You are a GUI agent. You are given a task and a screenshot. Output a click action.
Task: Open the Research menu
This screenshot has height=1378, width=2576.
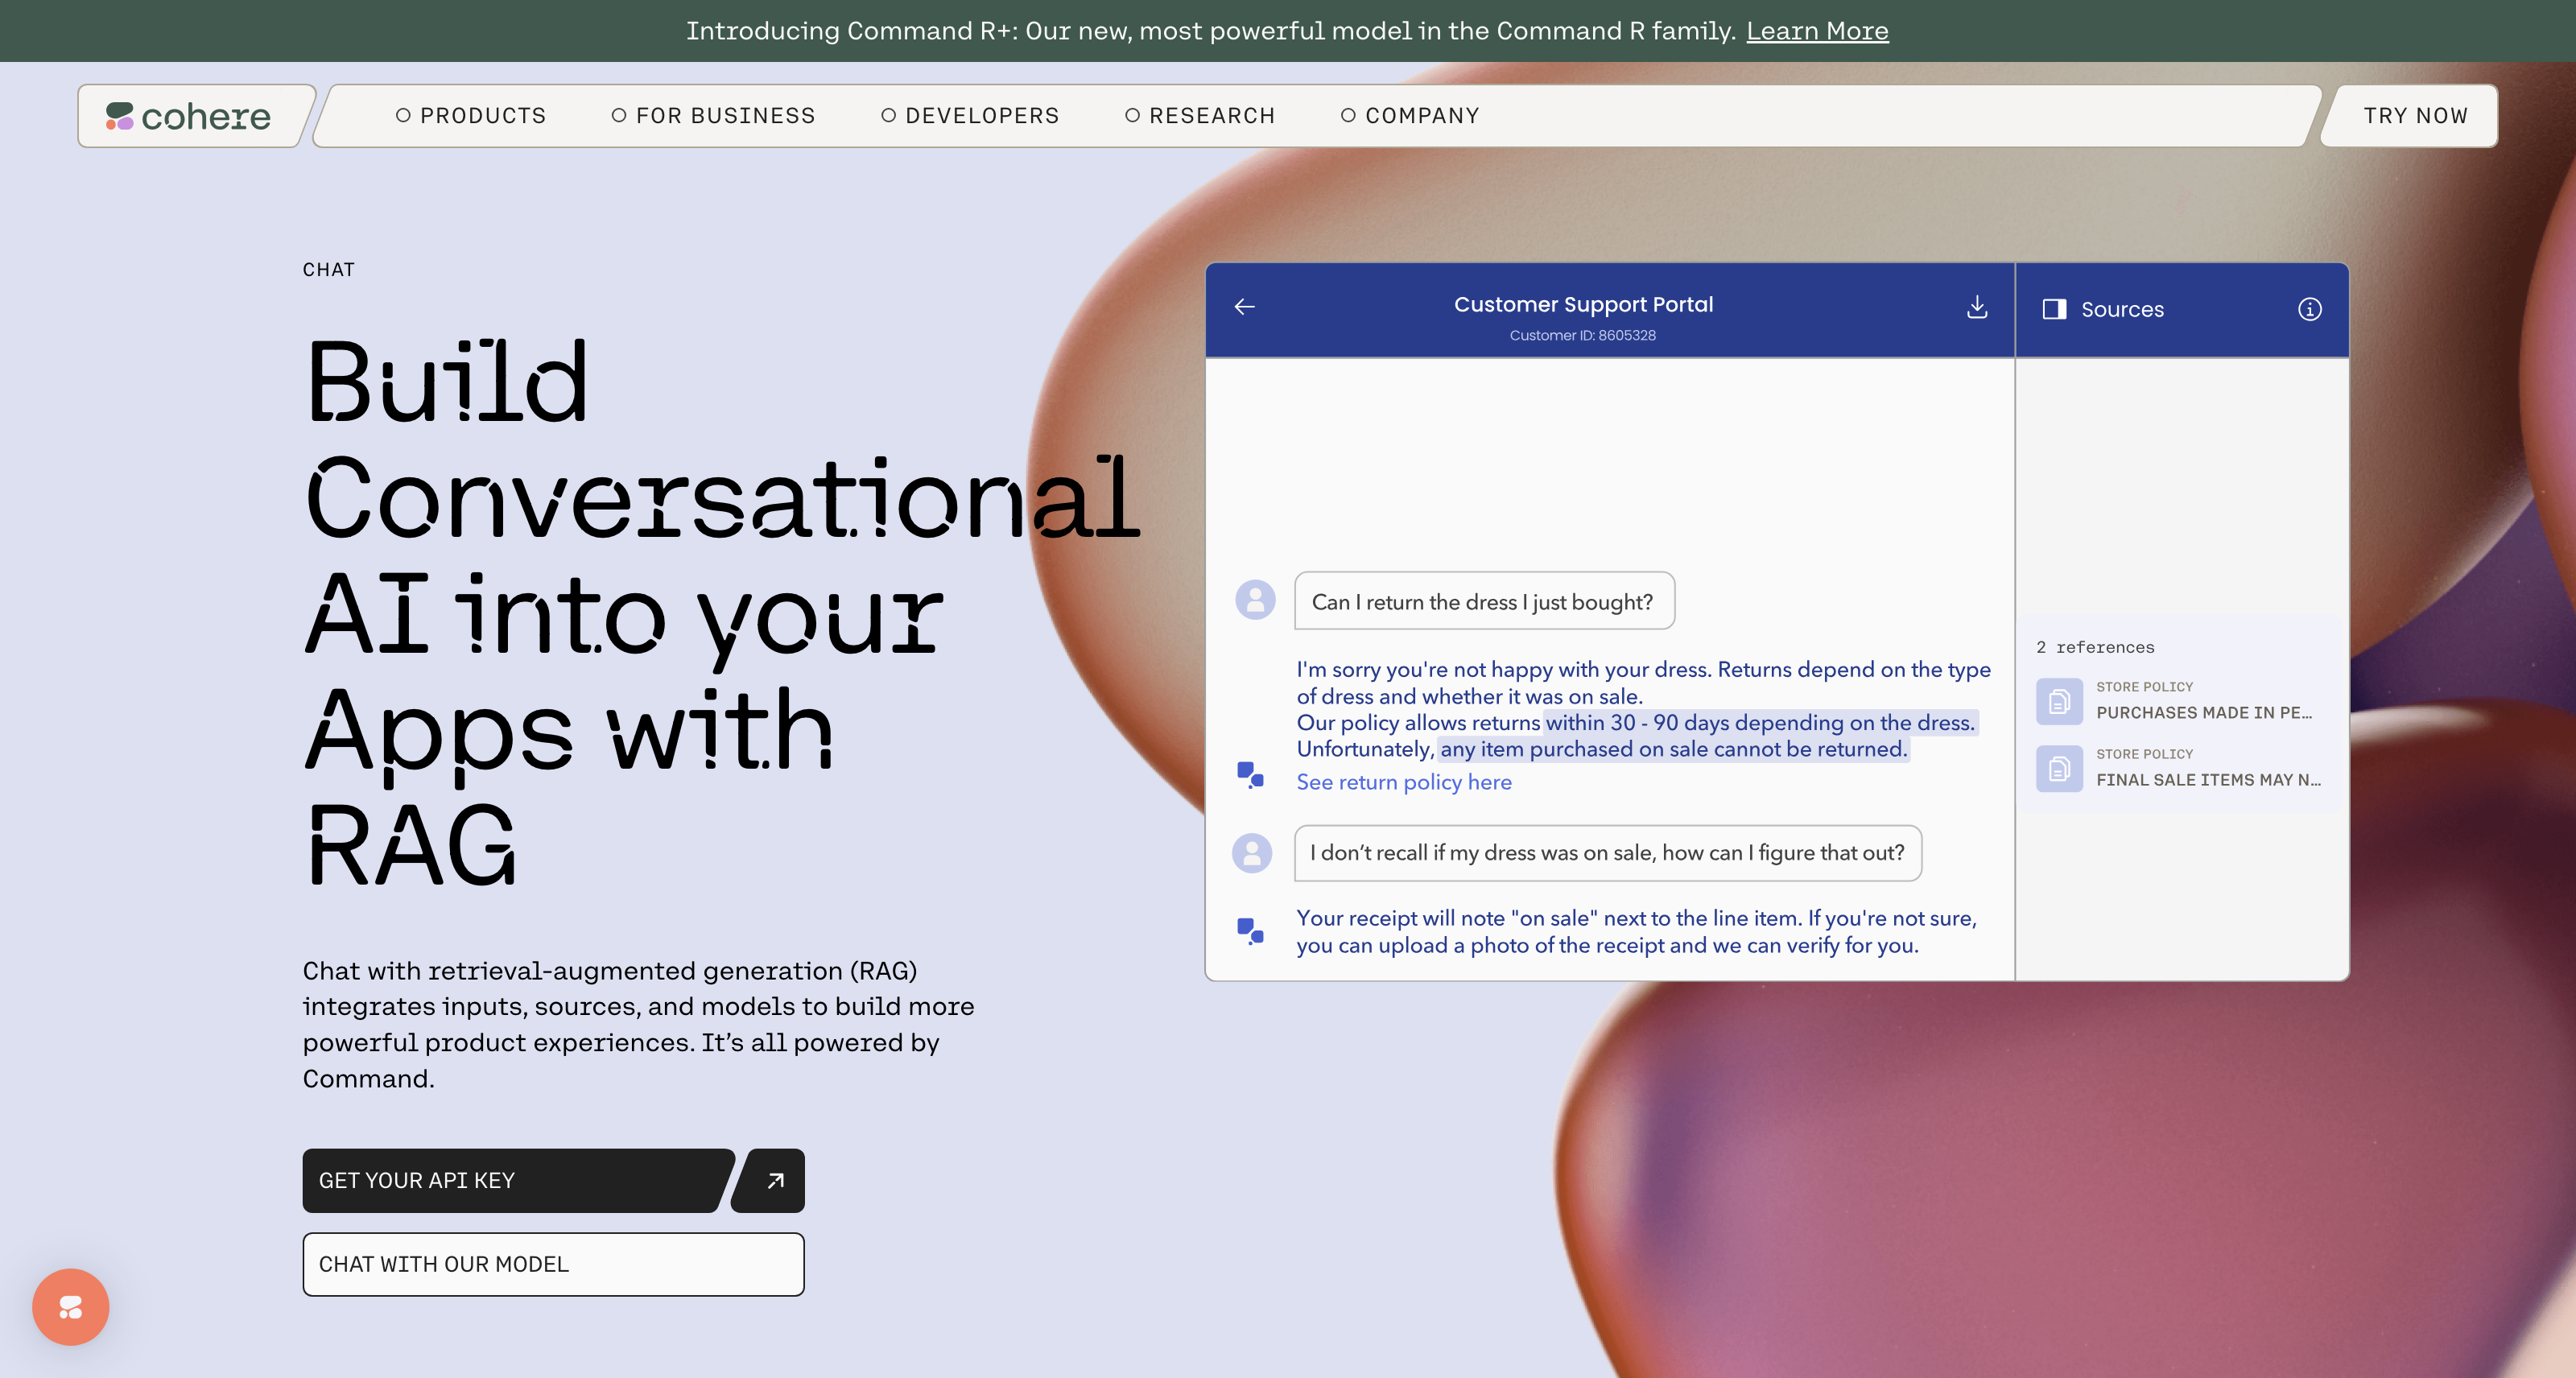pyautogui.click(x=1200, y=116)
